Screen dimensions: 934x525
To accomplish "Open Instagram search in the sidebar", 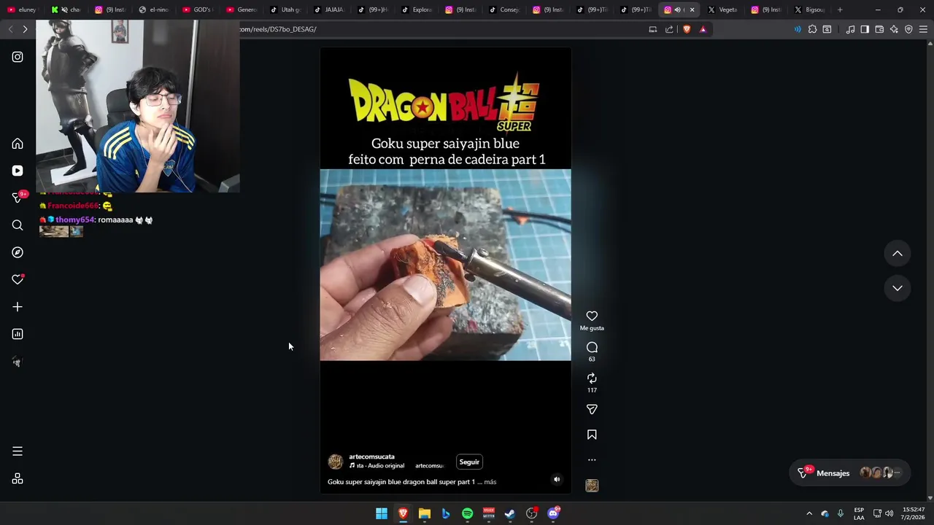I will click(x=18, y=225).
